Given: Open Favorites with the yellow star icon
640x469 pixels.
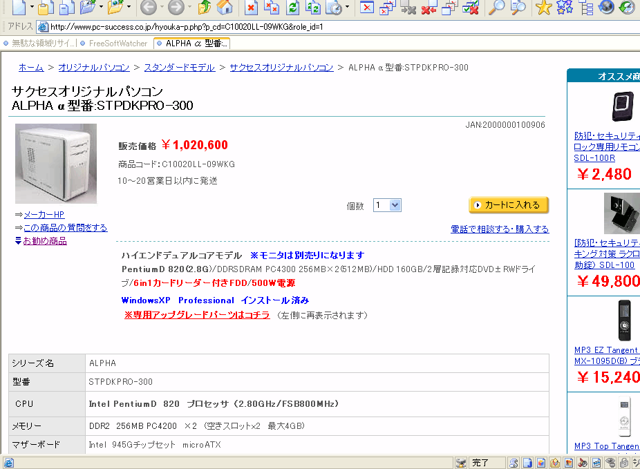Looking at the screenshot, I should point(544,8).
